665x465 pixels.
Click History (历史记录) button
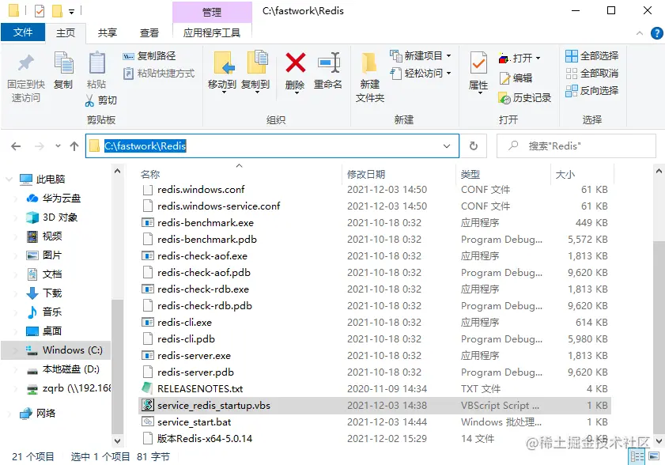(525, 98)
